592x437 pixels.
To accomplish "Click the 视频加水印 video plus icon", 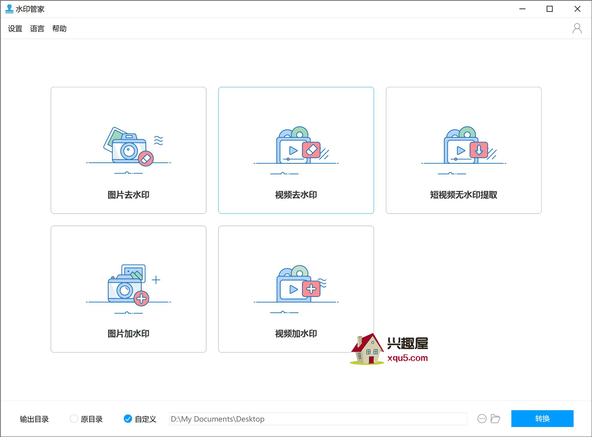I will tap(296, 285).
